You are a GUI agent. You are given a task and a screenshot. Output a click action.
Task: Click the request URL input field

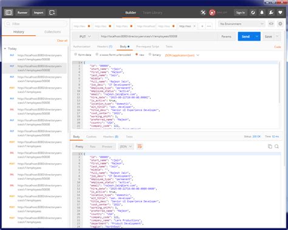[x=158, y=36]
